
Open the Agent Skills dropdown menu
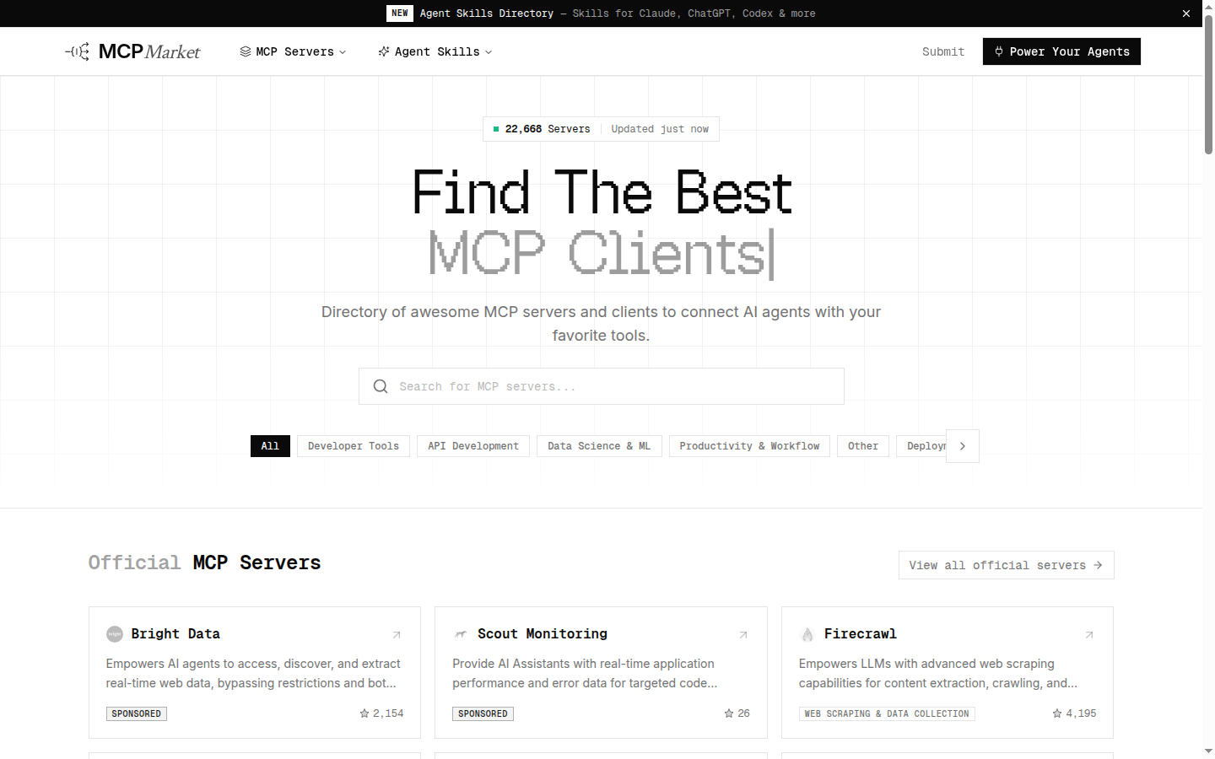tap(435, 51)
